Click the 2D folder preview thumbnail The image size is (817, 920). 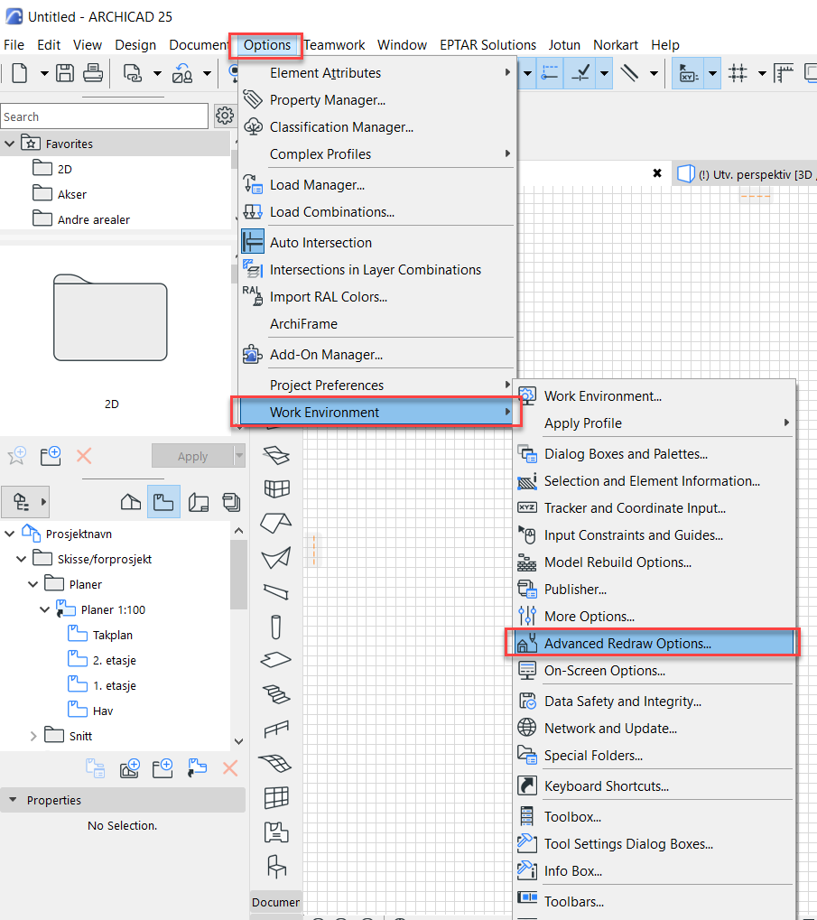(110, 318)
